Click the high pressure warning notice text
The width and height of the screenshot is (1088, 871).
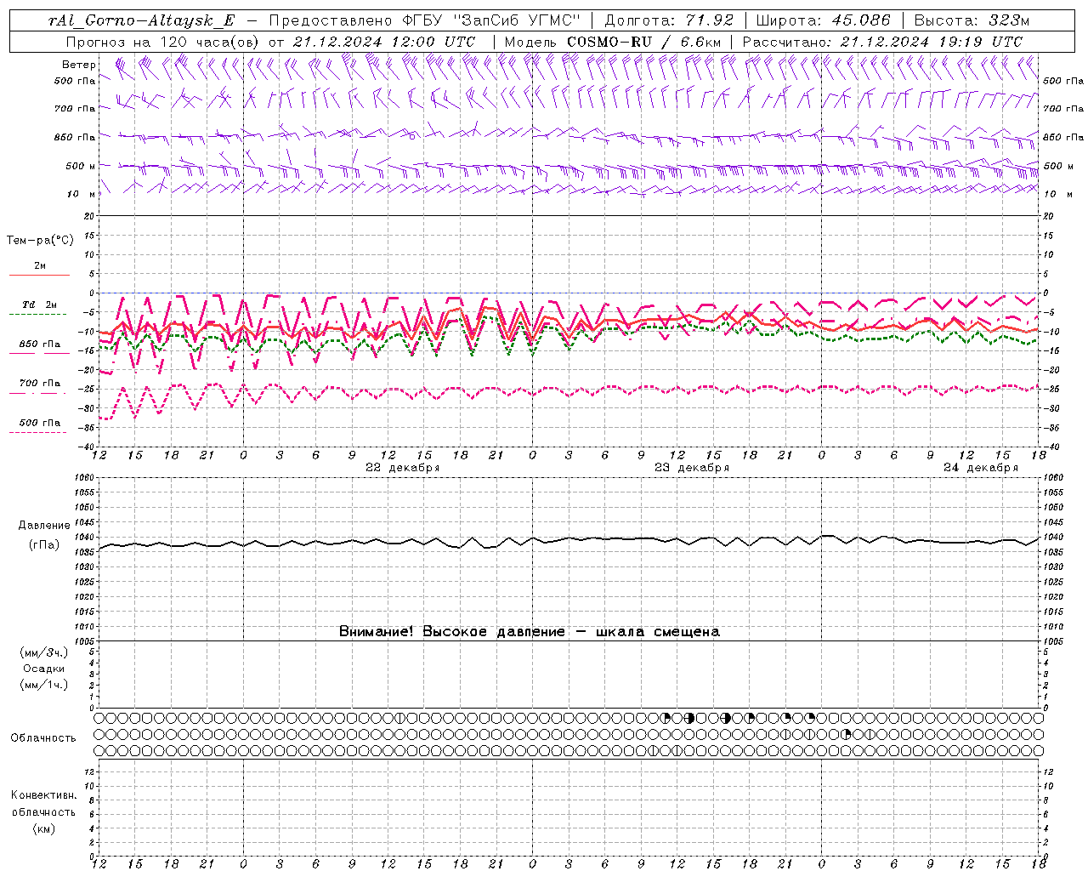click(529, 631)
